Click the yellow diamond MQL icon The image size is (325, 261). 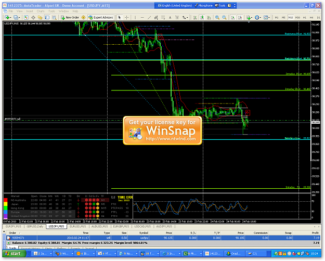[83, 18]
